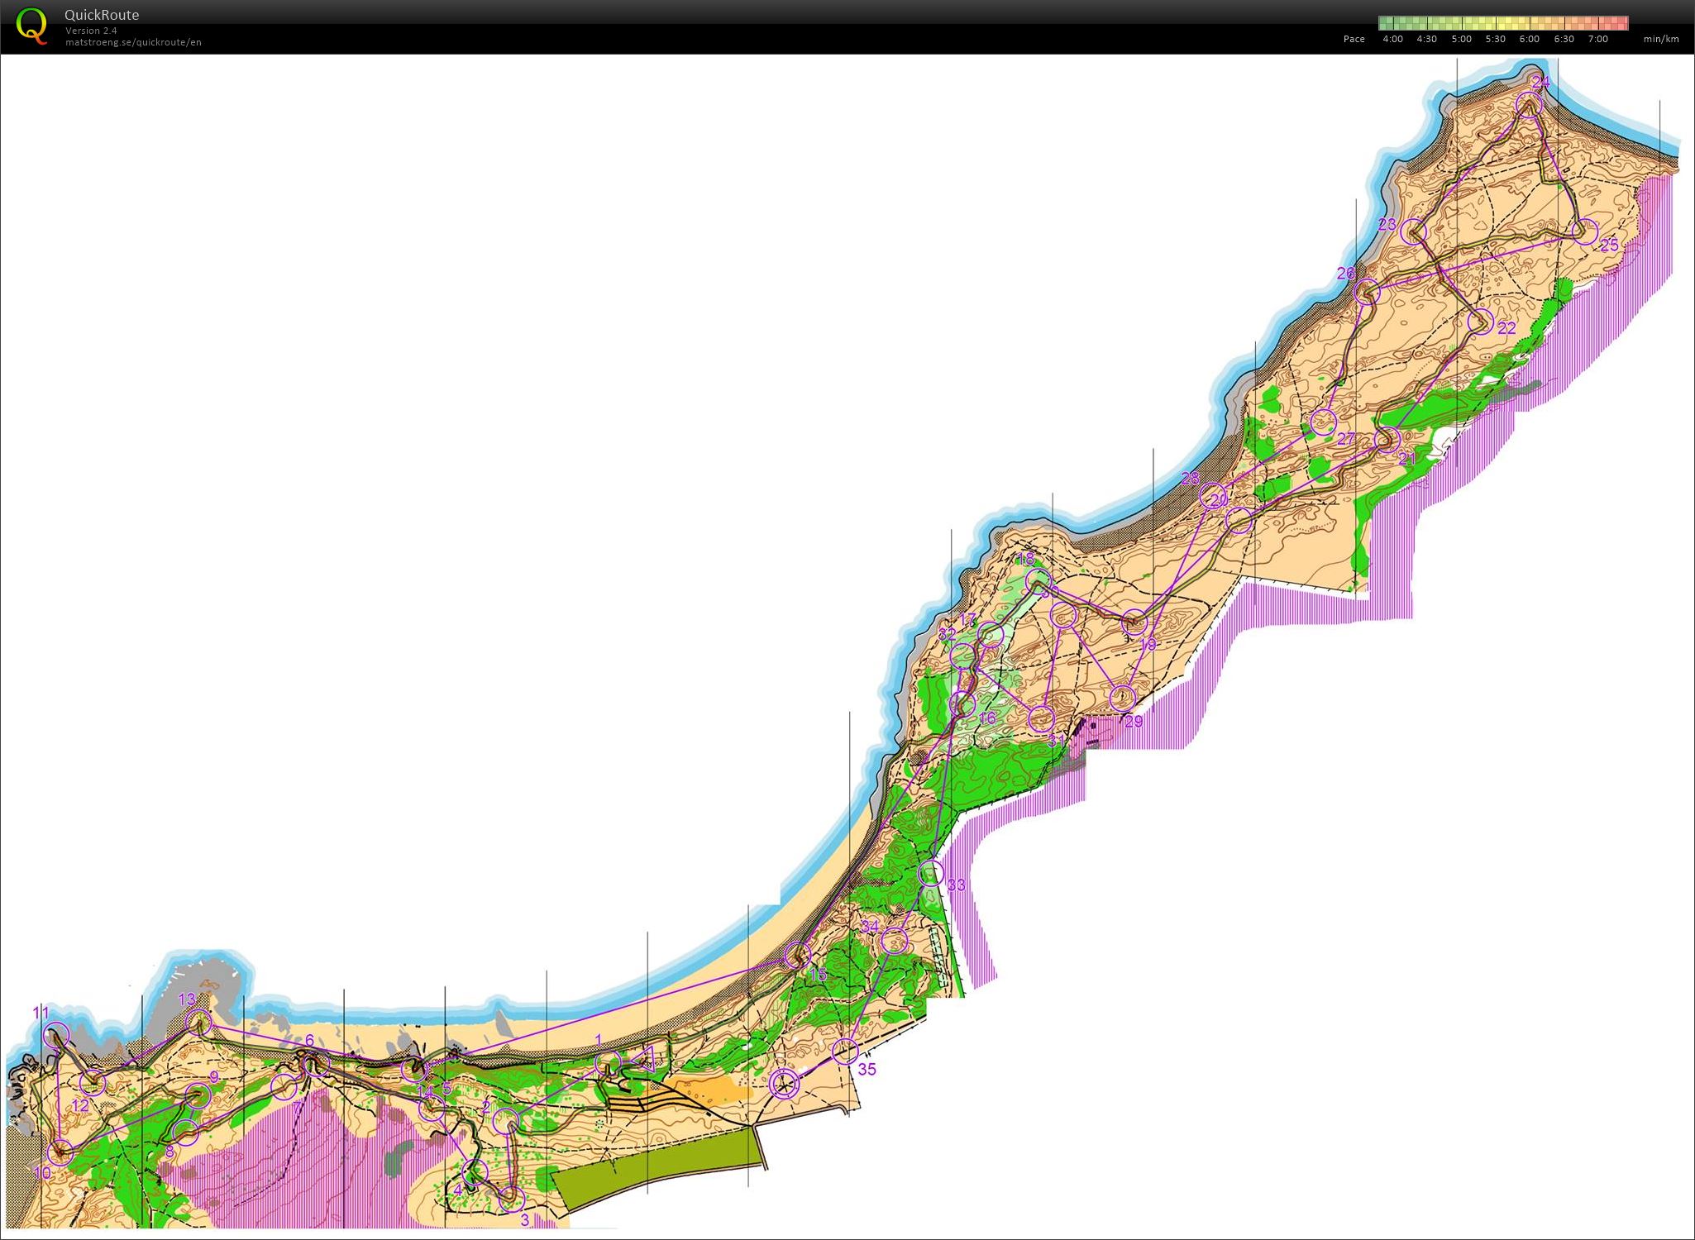Viewport: 1695px width, 1240px height.
Task: Click the Pace legend label
Action: pos(1354,39)
